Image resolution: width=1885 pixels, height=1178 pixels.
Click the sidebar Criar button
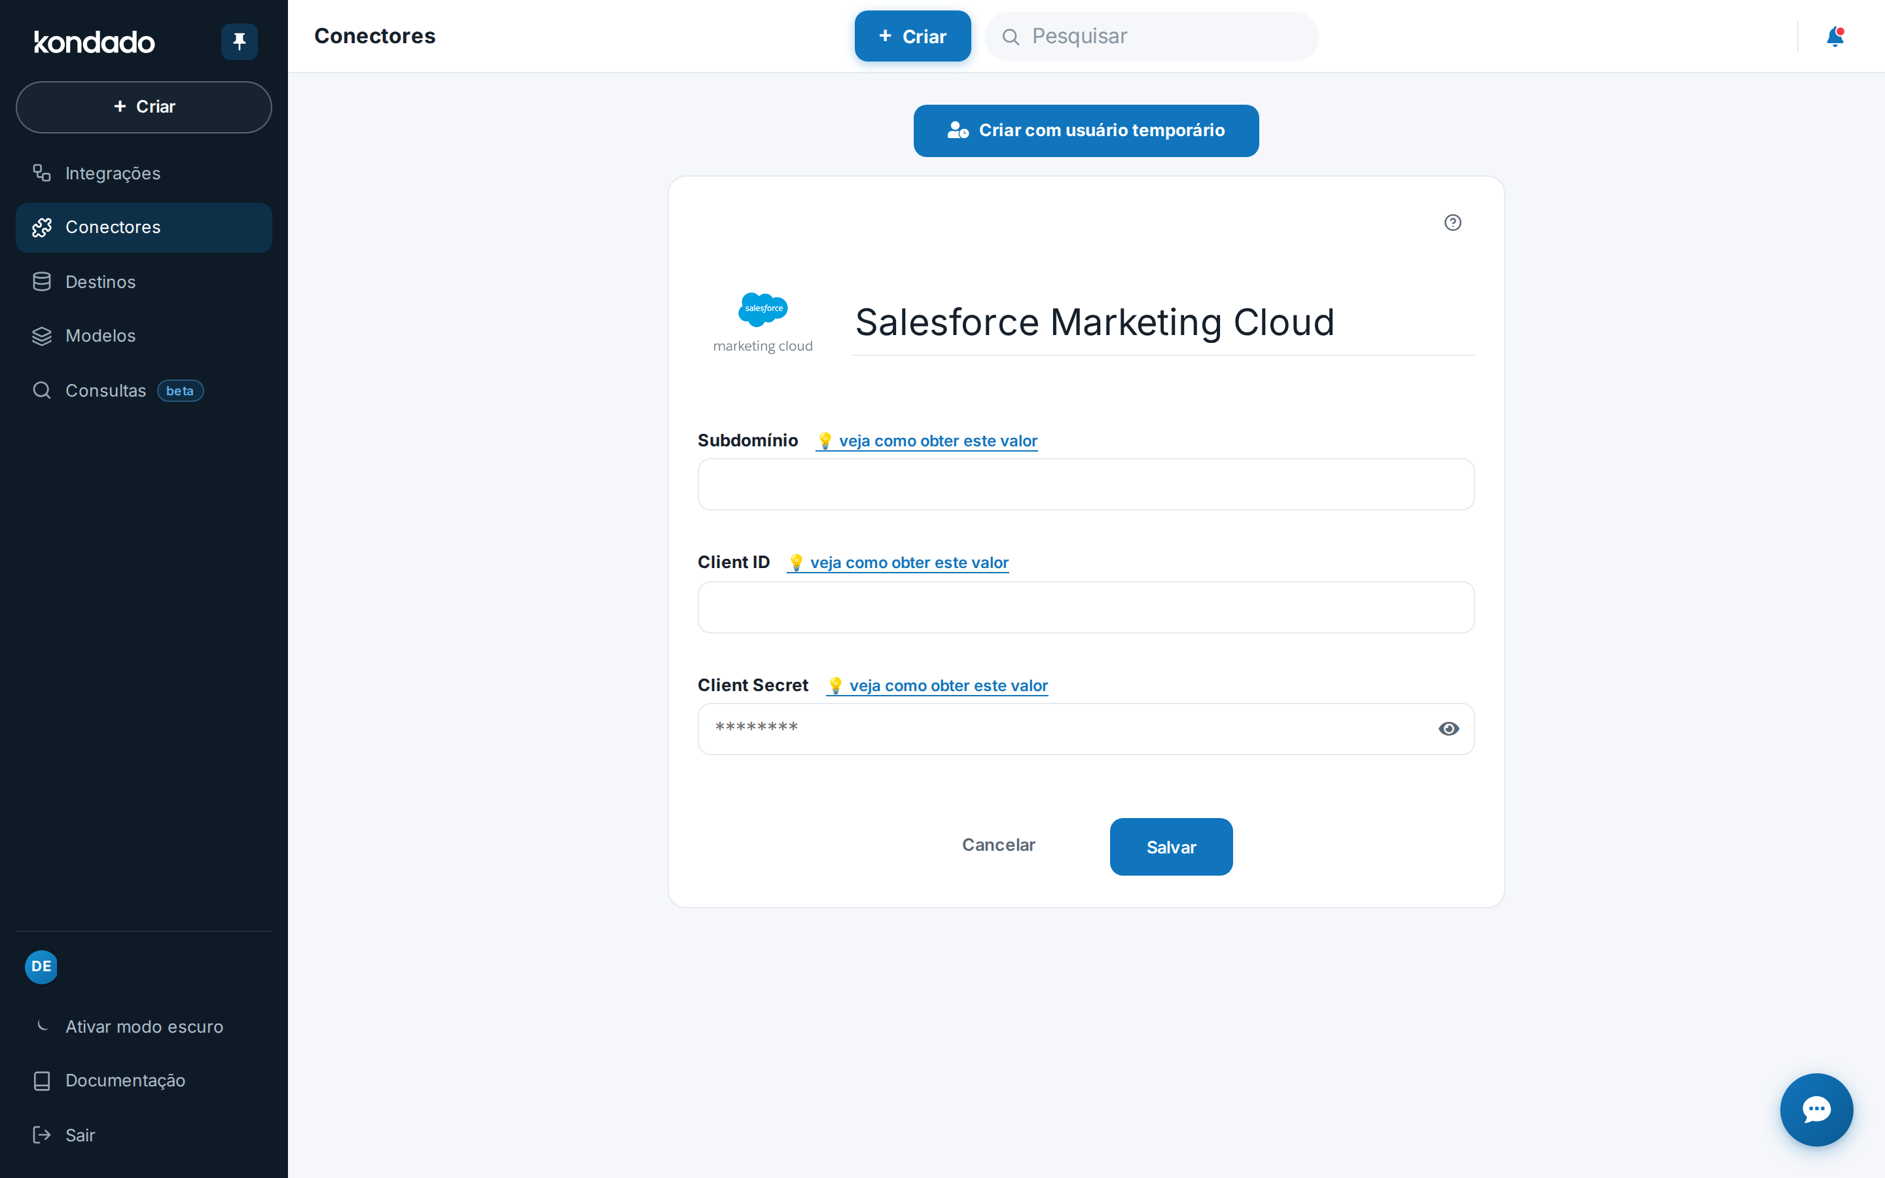click(144, 107)
